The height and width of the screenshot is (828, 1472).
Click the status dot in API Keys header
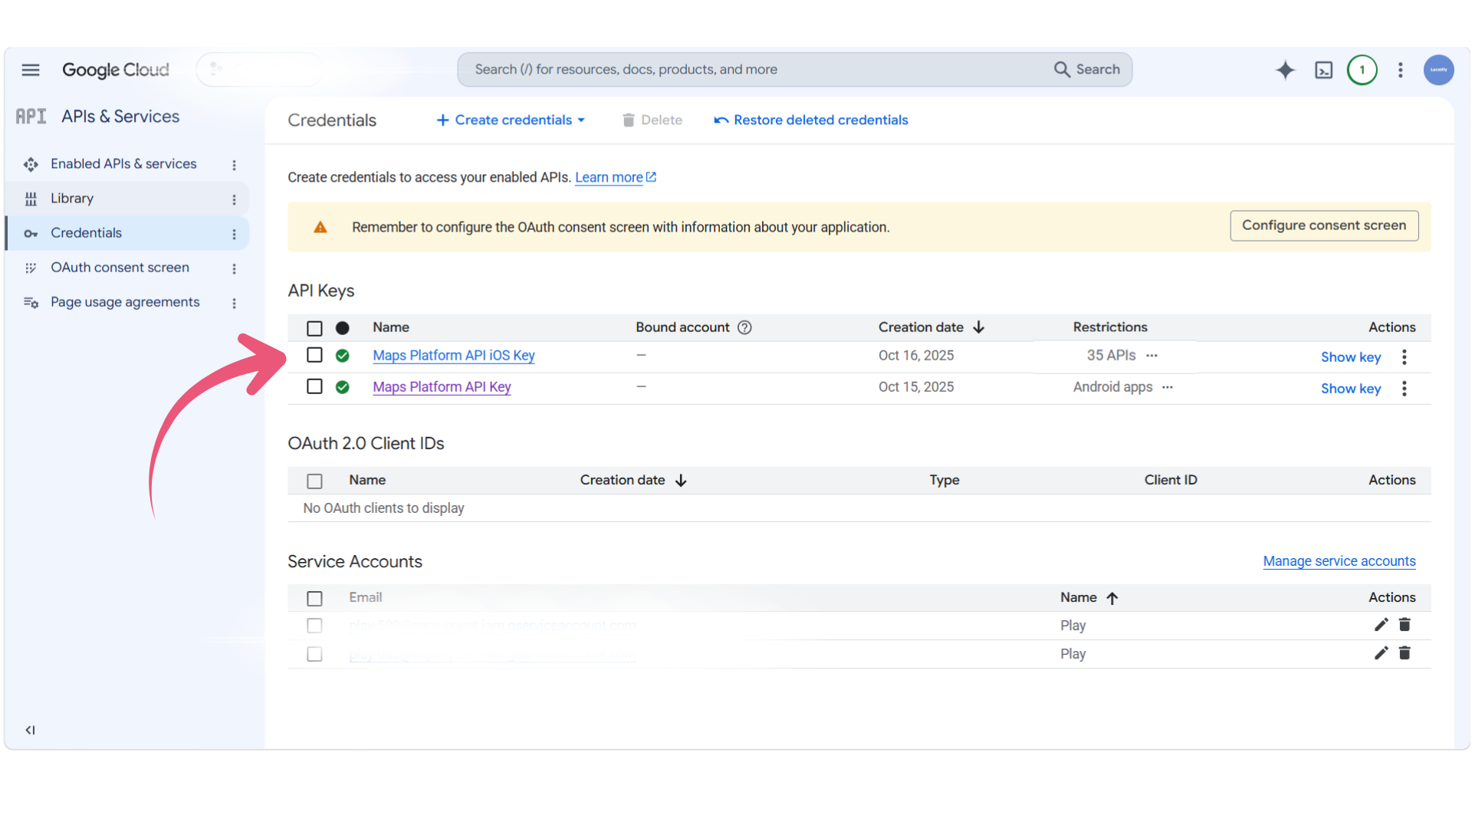pos(343,328)
